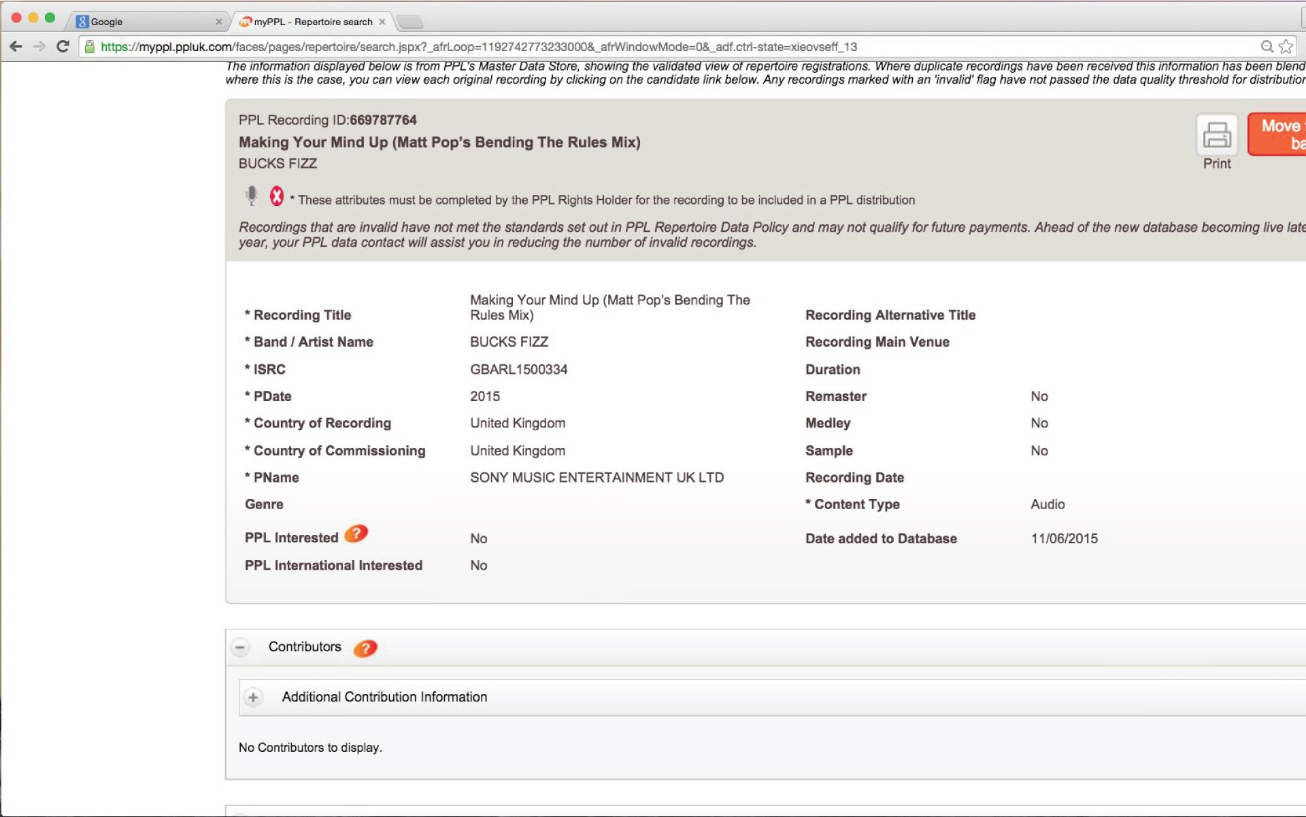Close the myPPL Repertoire search tab
1306x817 pixels.
pos(382,22)
